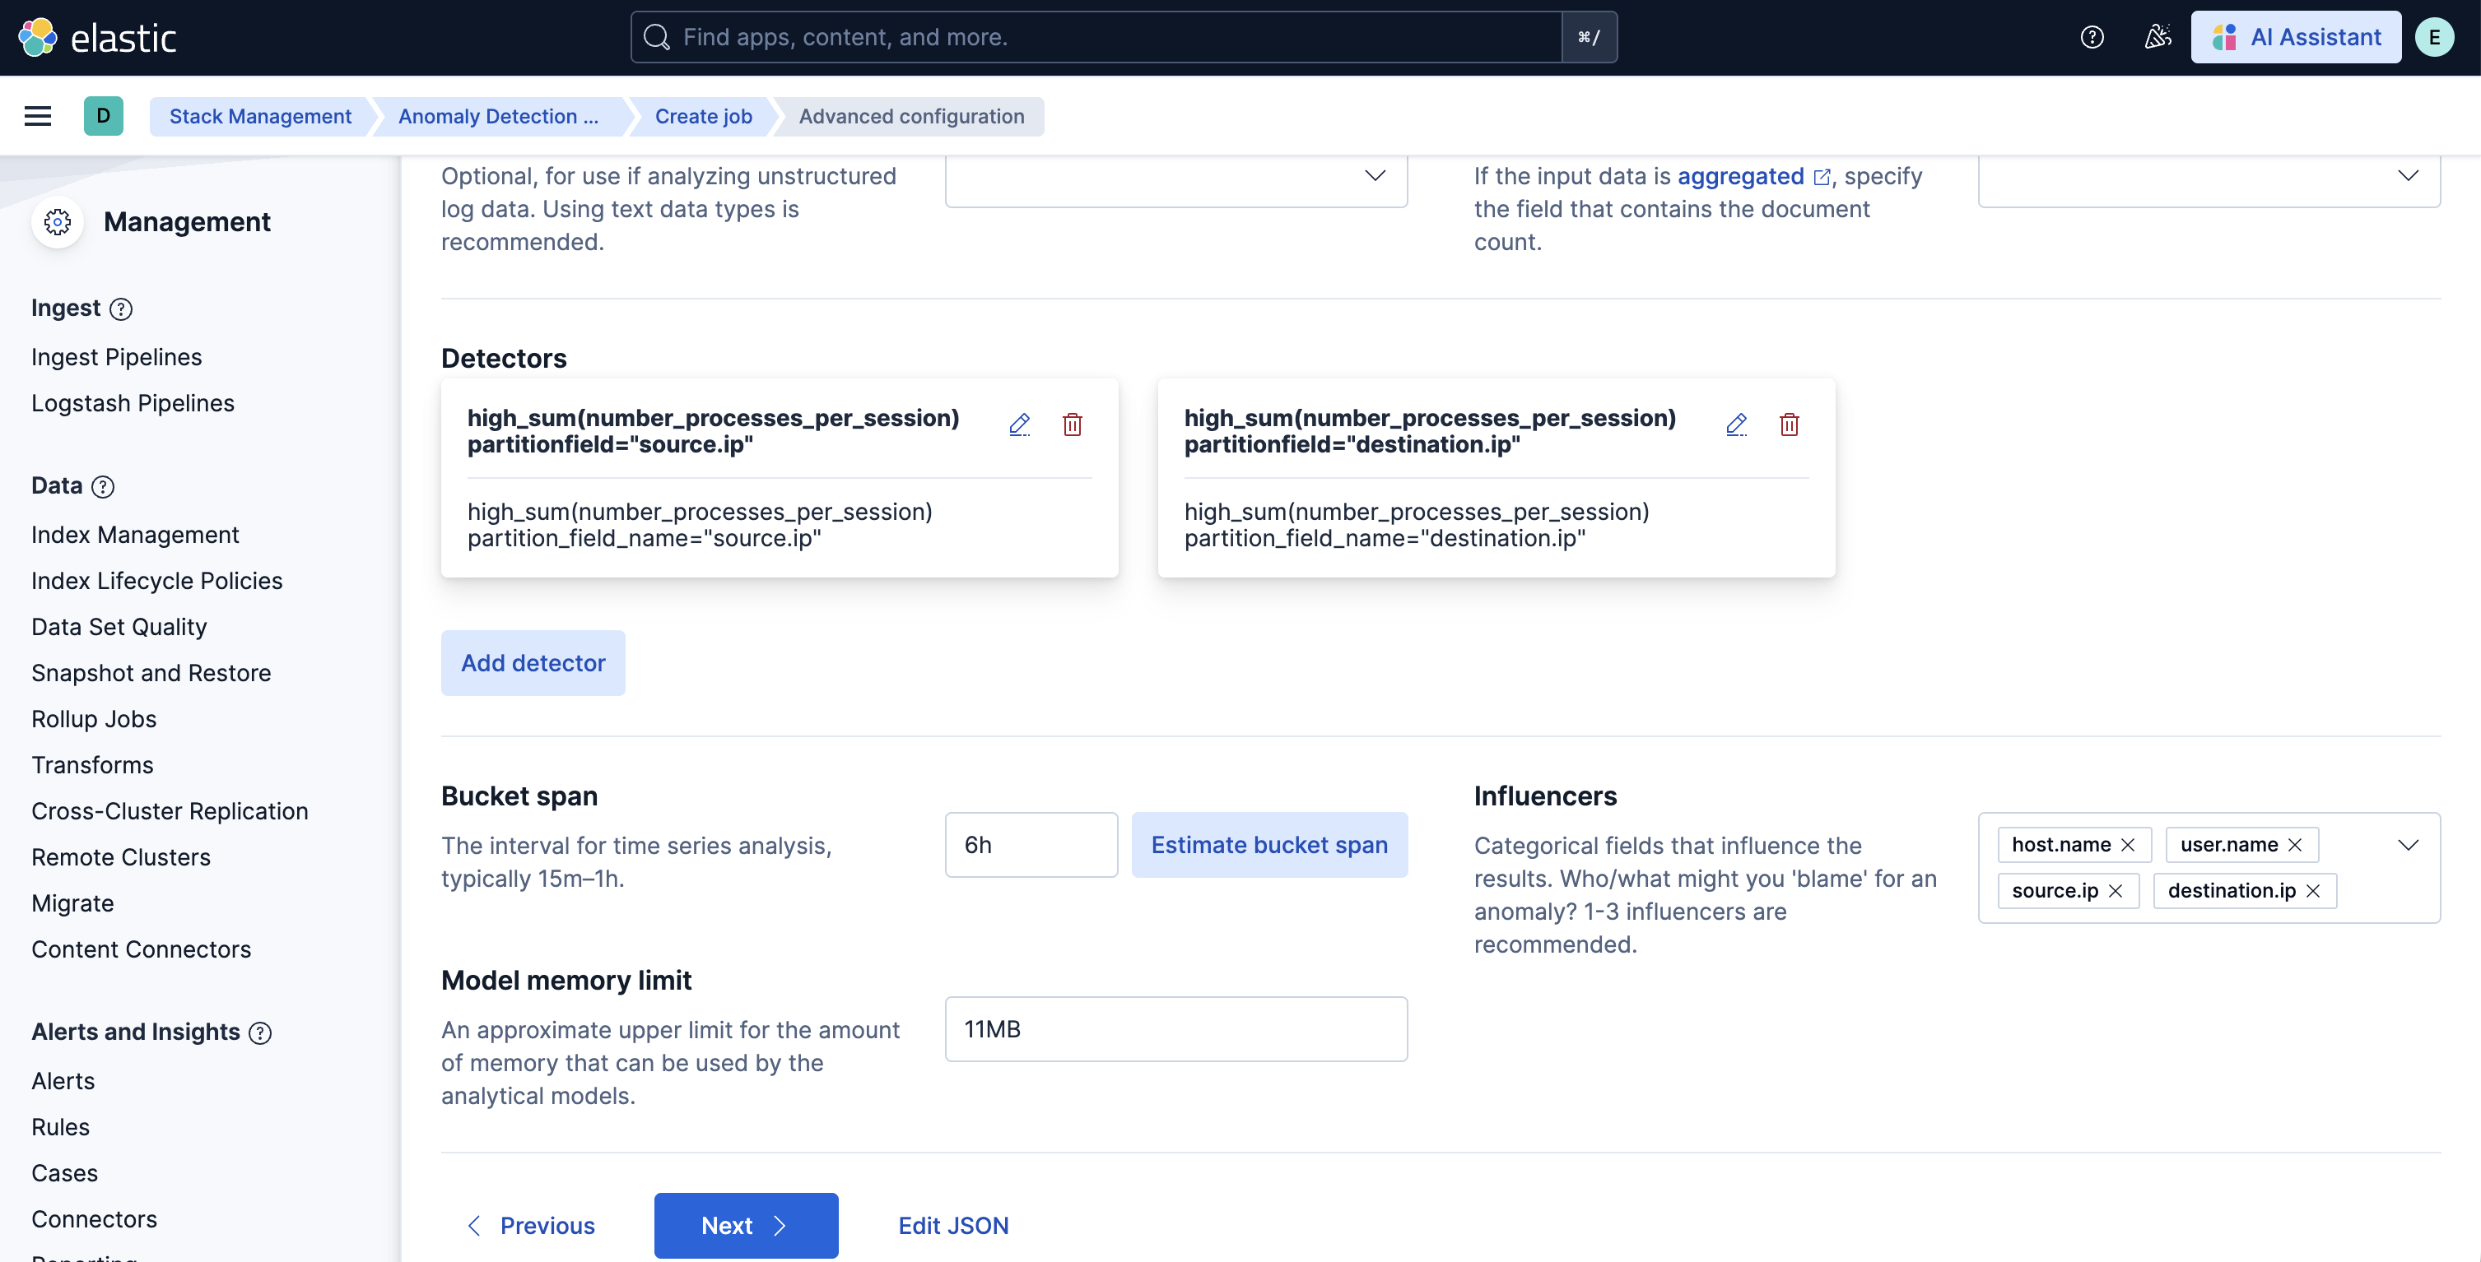Open the newsfeed celebration icon
The image size is (2481, 1262).
pos(2157,38)
